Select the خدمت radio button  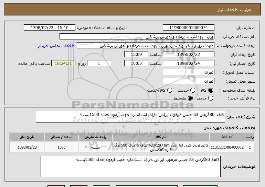point(193,91)
